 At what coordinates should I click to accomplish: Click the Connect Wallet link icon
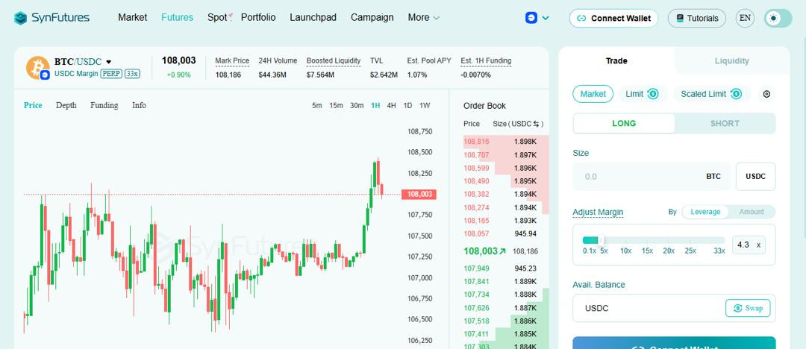[582, 18]
